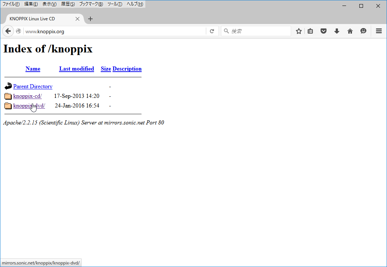Viewport: 387px width, 267px height.
Task: Open the smiley chat icon
Action: point(363,31)
